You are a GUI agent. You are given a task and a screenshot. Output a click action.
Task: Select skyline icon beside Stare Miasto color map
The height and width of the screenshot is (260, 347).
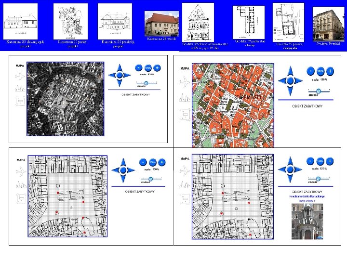click(185, 97)
